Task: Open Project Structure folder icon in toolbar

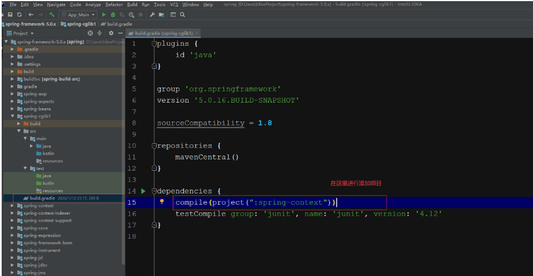Action: [162, 14]
